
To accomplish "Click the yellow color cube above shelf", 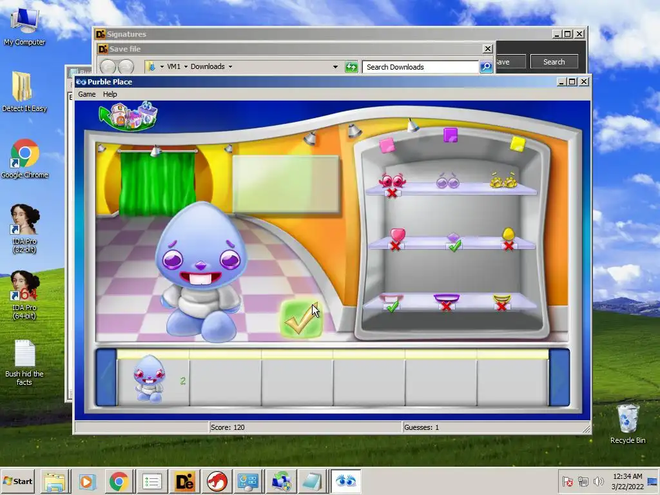I will pyautogui.click(x=518, y=144).
